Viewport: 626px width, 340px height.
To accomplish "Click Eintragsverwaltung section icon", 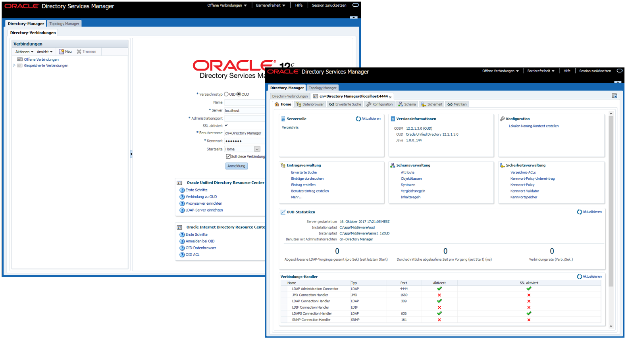I will pyautogui.click(x=283, y=165).
